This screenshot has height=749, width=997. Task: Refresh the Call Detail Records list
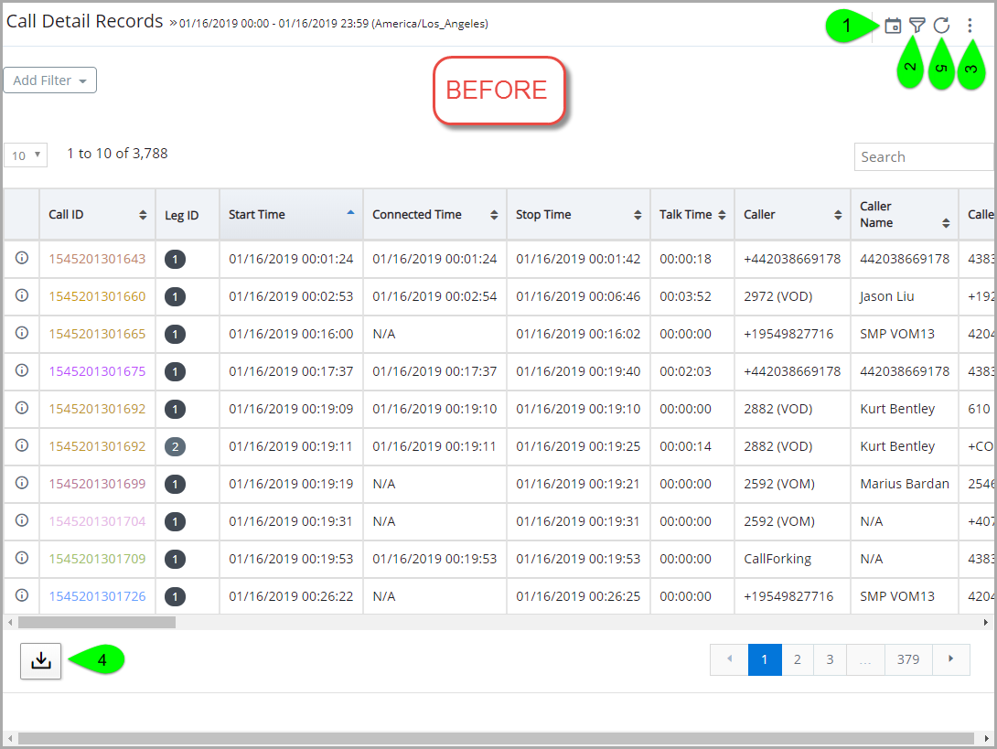tap(941, 25)
